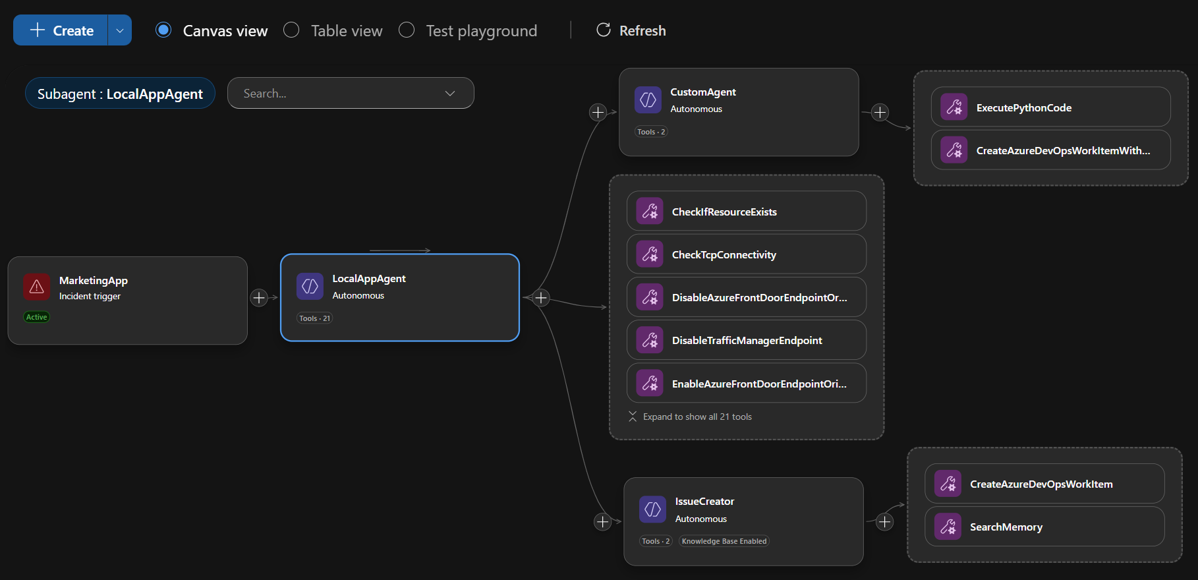Open the Search dropdown chevron
Screen dimensions: 1198x580
point(450,94)
